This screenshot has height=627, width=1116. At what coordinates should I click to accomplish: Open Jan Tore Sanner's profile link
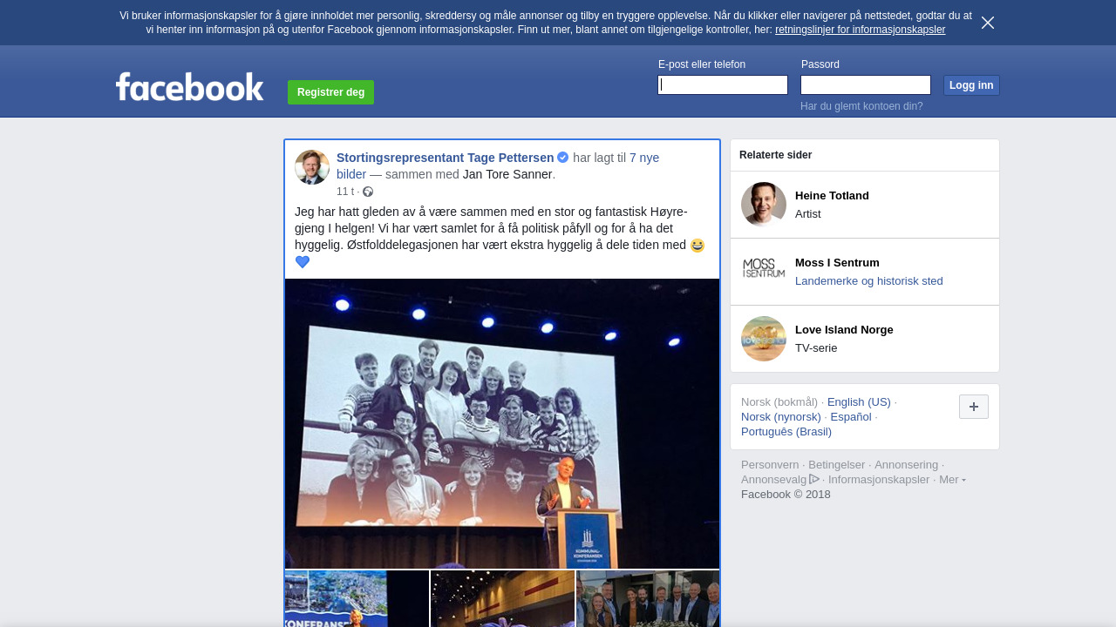pos(507,174)
